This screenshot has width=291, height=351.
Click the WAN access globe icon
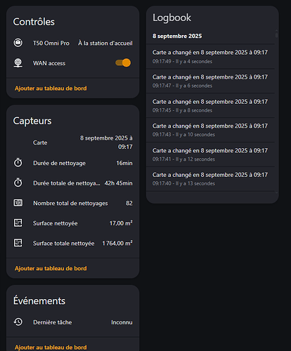[18, 63]
